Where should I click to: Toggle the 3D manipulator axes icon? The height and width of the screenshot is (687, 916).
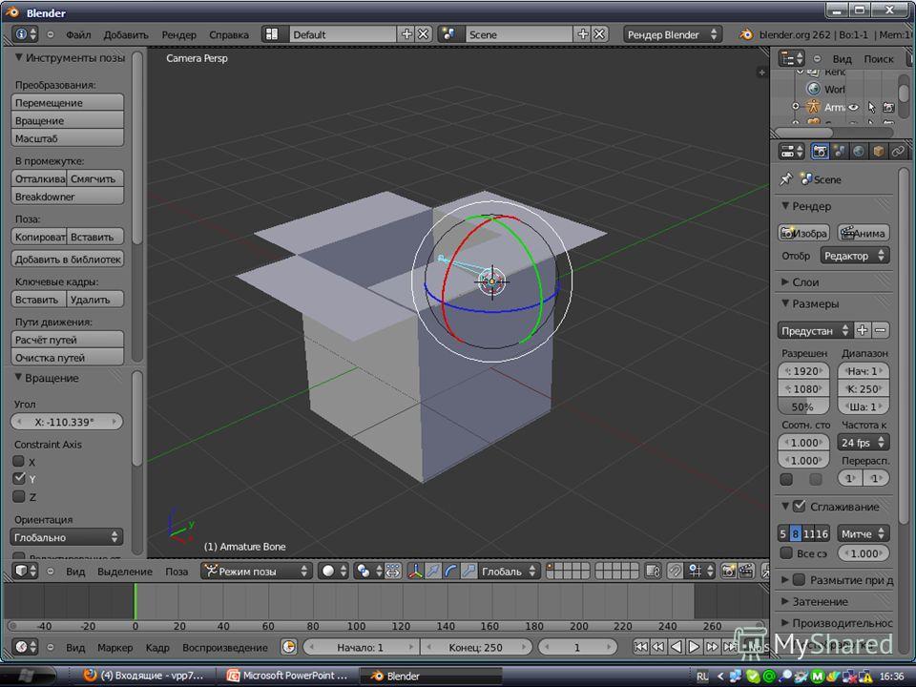pos(415,571)
